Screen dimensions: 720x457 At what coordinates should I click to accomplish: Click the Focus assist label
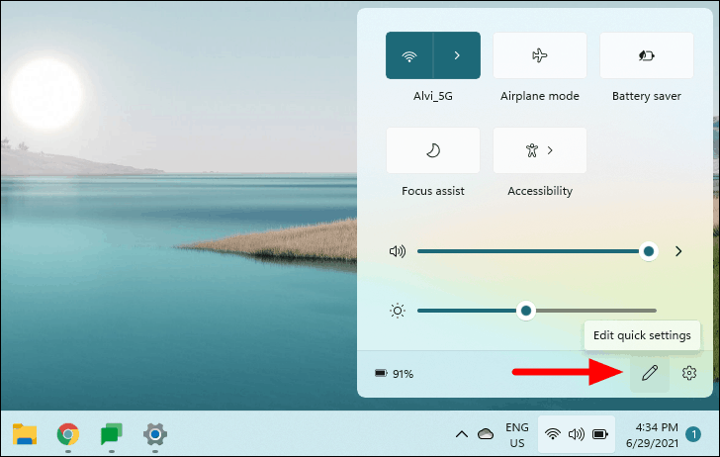[x=433, y=191]
